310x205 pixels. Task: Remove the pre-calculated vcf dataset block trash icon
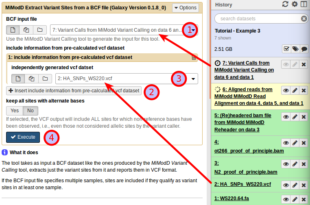click(x=194, y=57)
